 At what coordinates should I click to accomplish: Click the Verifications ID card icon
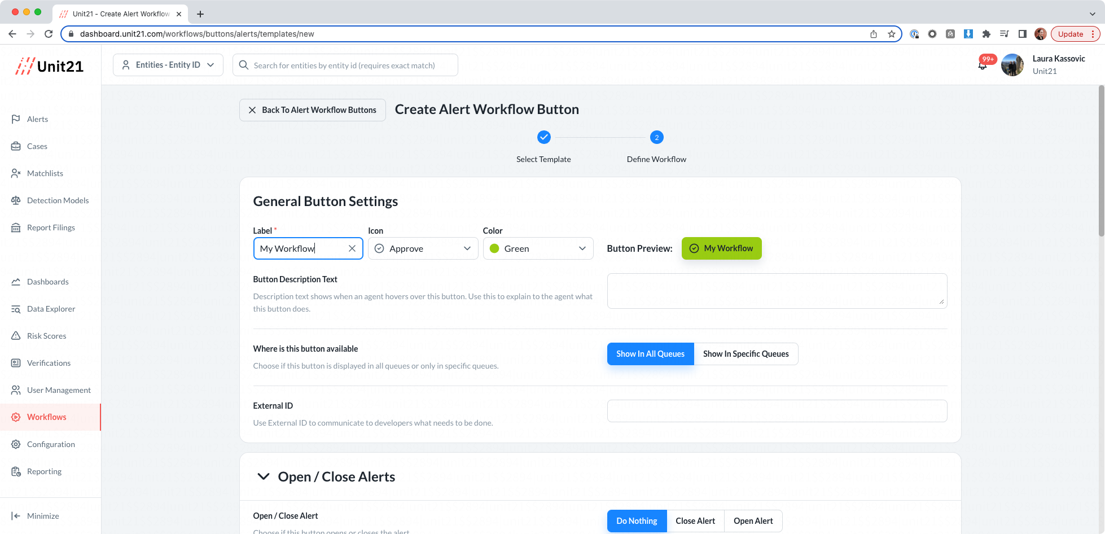[x=16, y=363]
